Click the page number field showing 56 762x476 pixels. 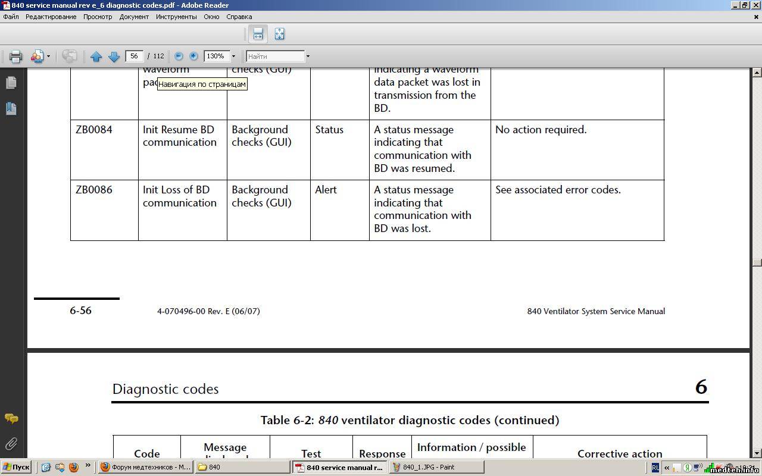point(134,56)
